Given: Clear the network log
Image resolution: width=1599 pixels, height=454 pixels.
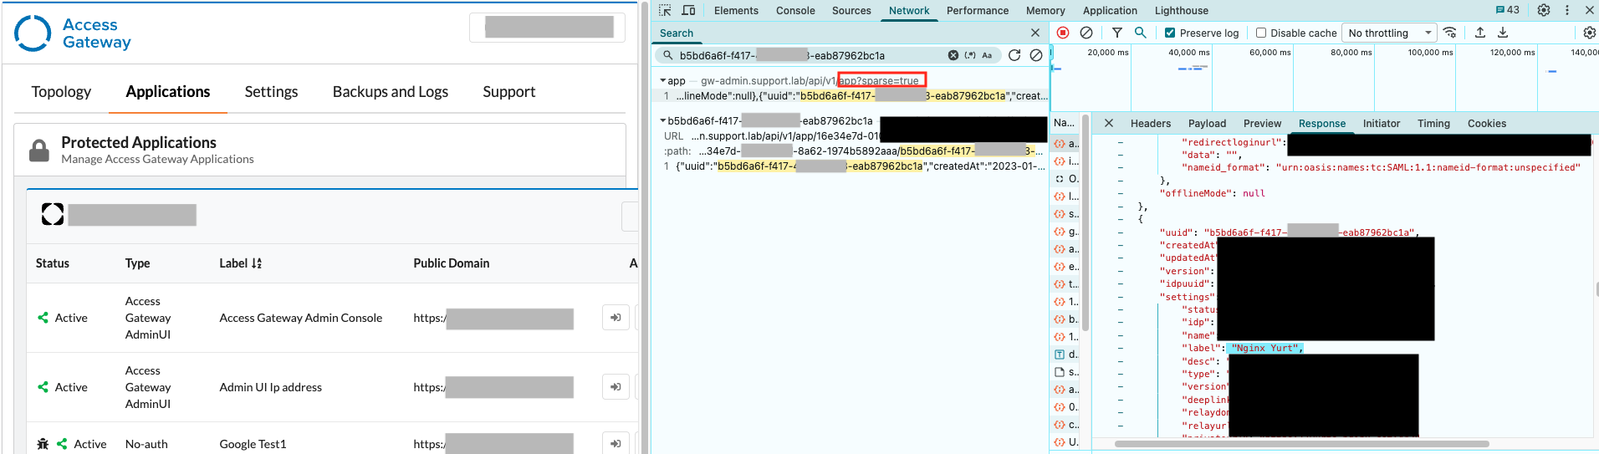Looking at the screenshot, I should (1086, 33).
